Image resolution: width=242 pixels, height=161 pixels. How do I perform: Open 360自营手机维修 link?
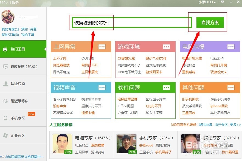tap(184, 125)
